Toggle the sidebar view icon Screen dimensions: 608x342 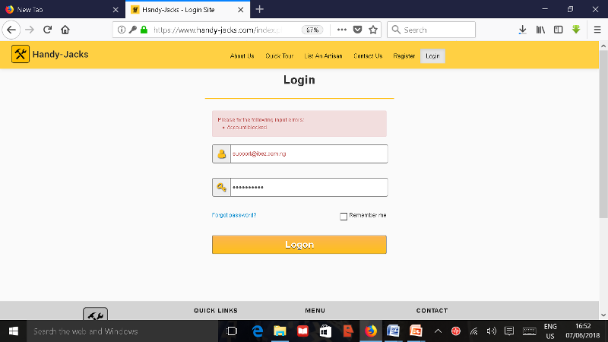click(x=558, y=30)
